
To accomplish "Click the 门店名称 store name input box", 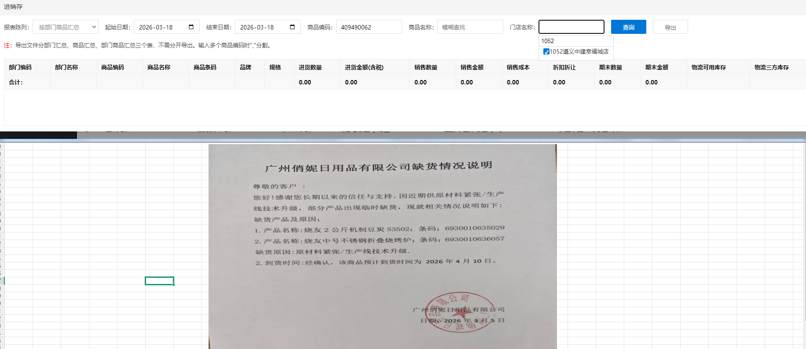I will 571,27.
